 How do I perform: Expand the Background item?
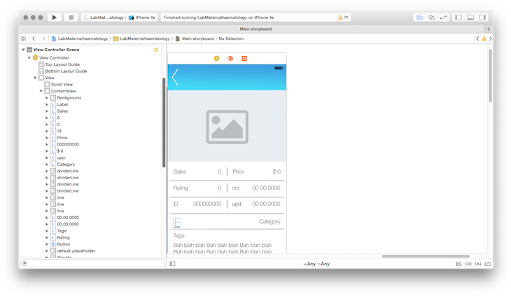47,98
